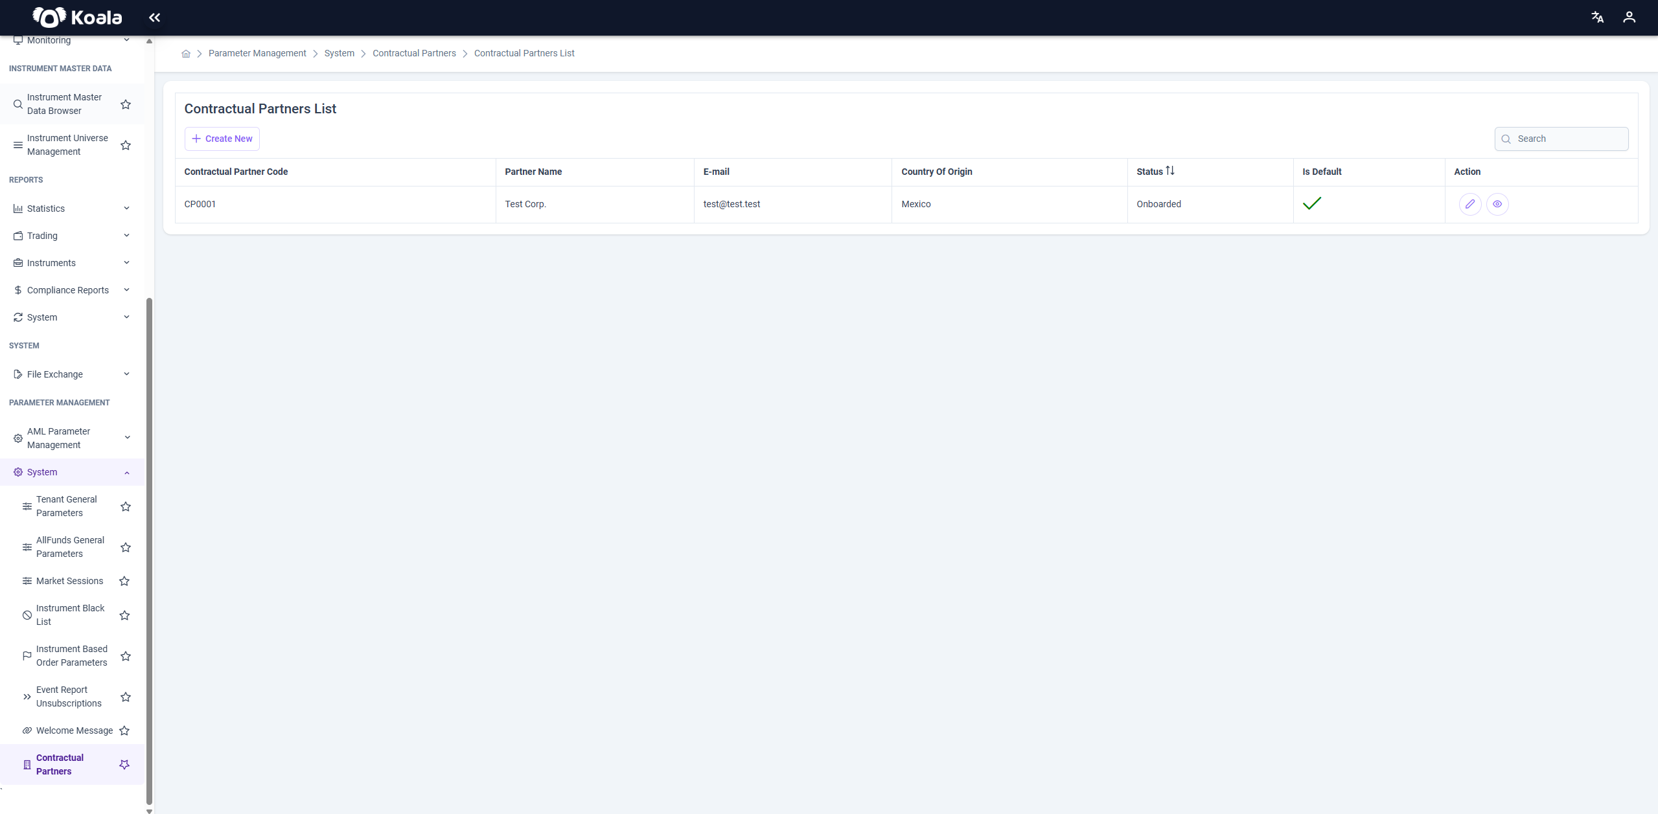The width and height of the screenshot is (1658, 814).
Task: Click the Is Default green checkmark
Action: 1312,203
